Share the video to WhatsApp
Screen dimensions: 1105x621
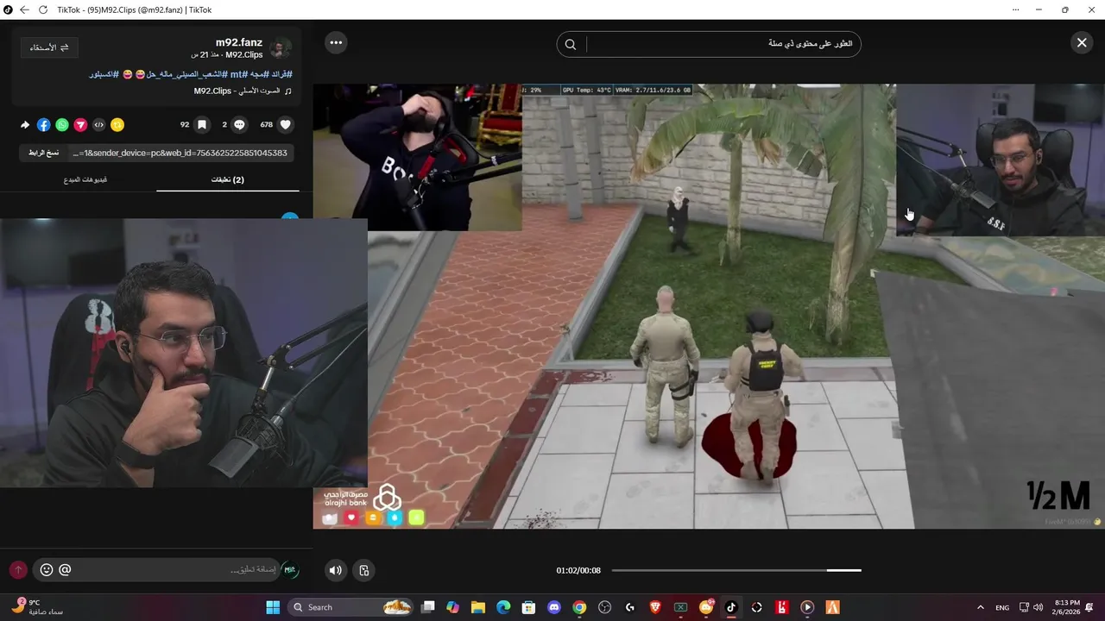tap(62, 125)
